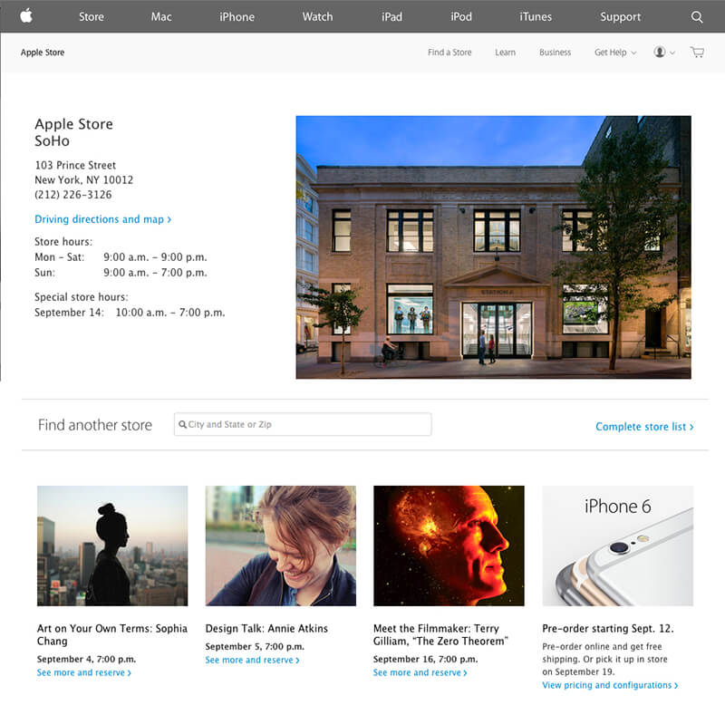Click the Apple logo icon
The height and width of the screenshot is (705, 725).
pyautogui.click(x=26, y=16)
